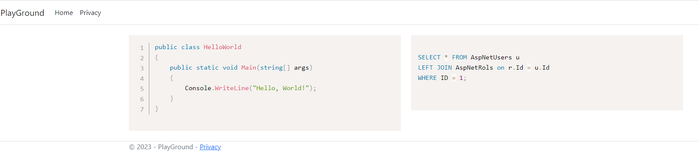Open Privacy in the top navigation

90,13
